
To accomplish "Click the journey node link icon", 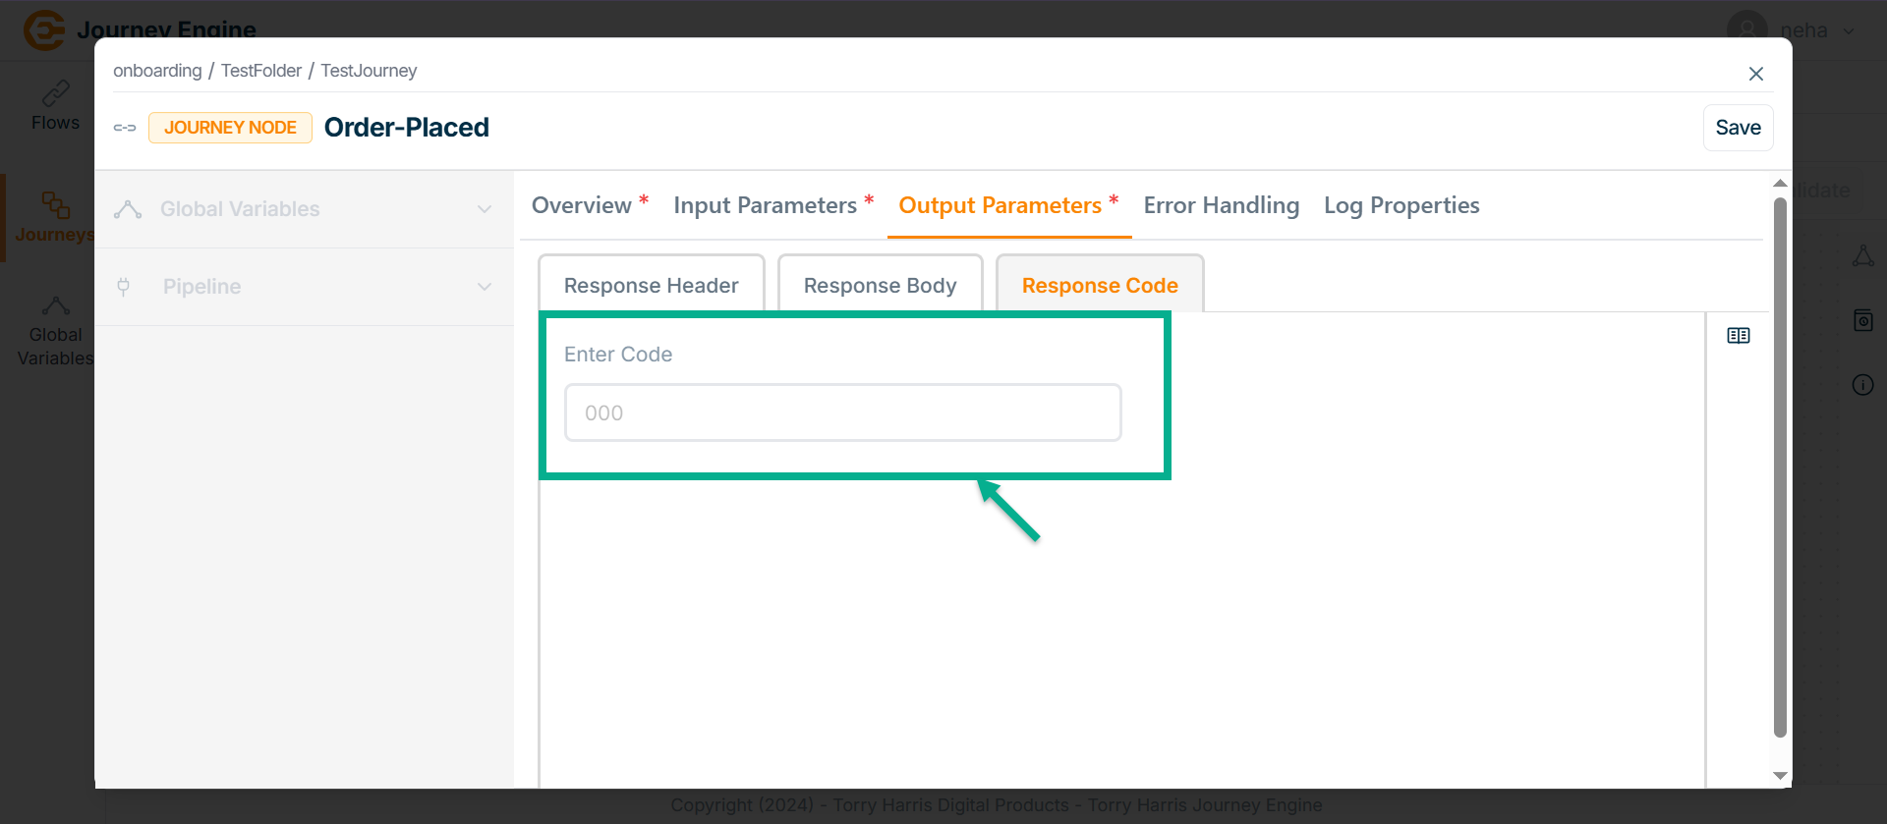I will (x=125, y=128).
